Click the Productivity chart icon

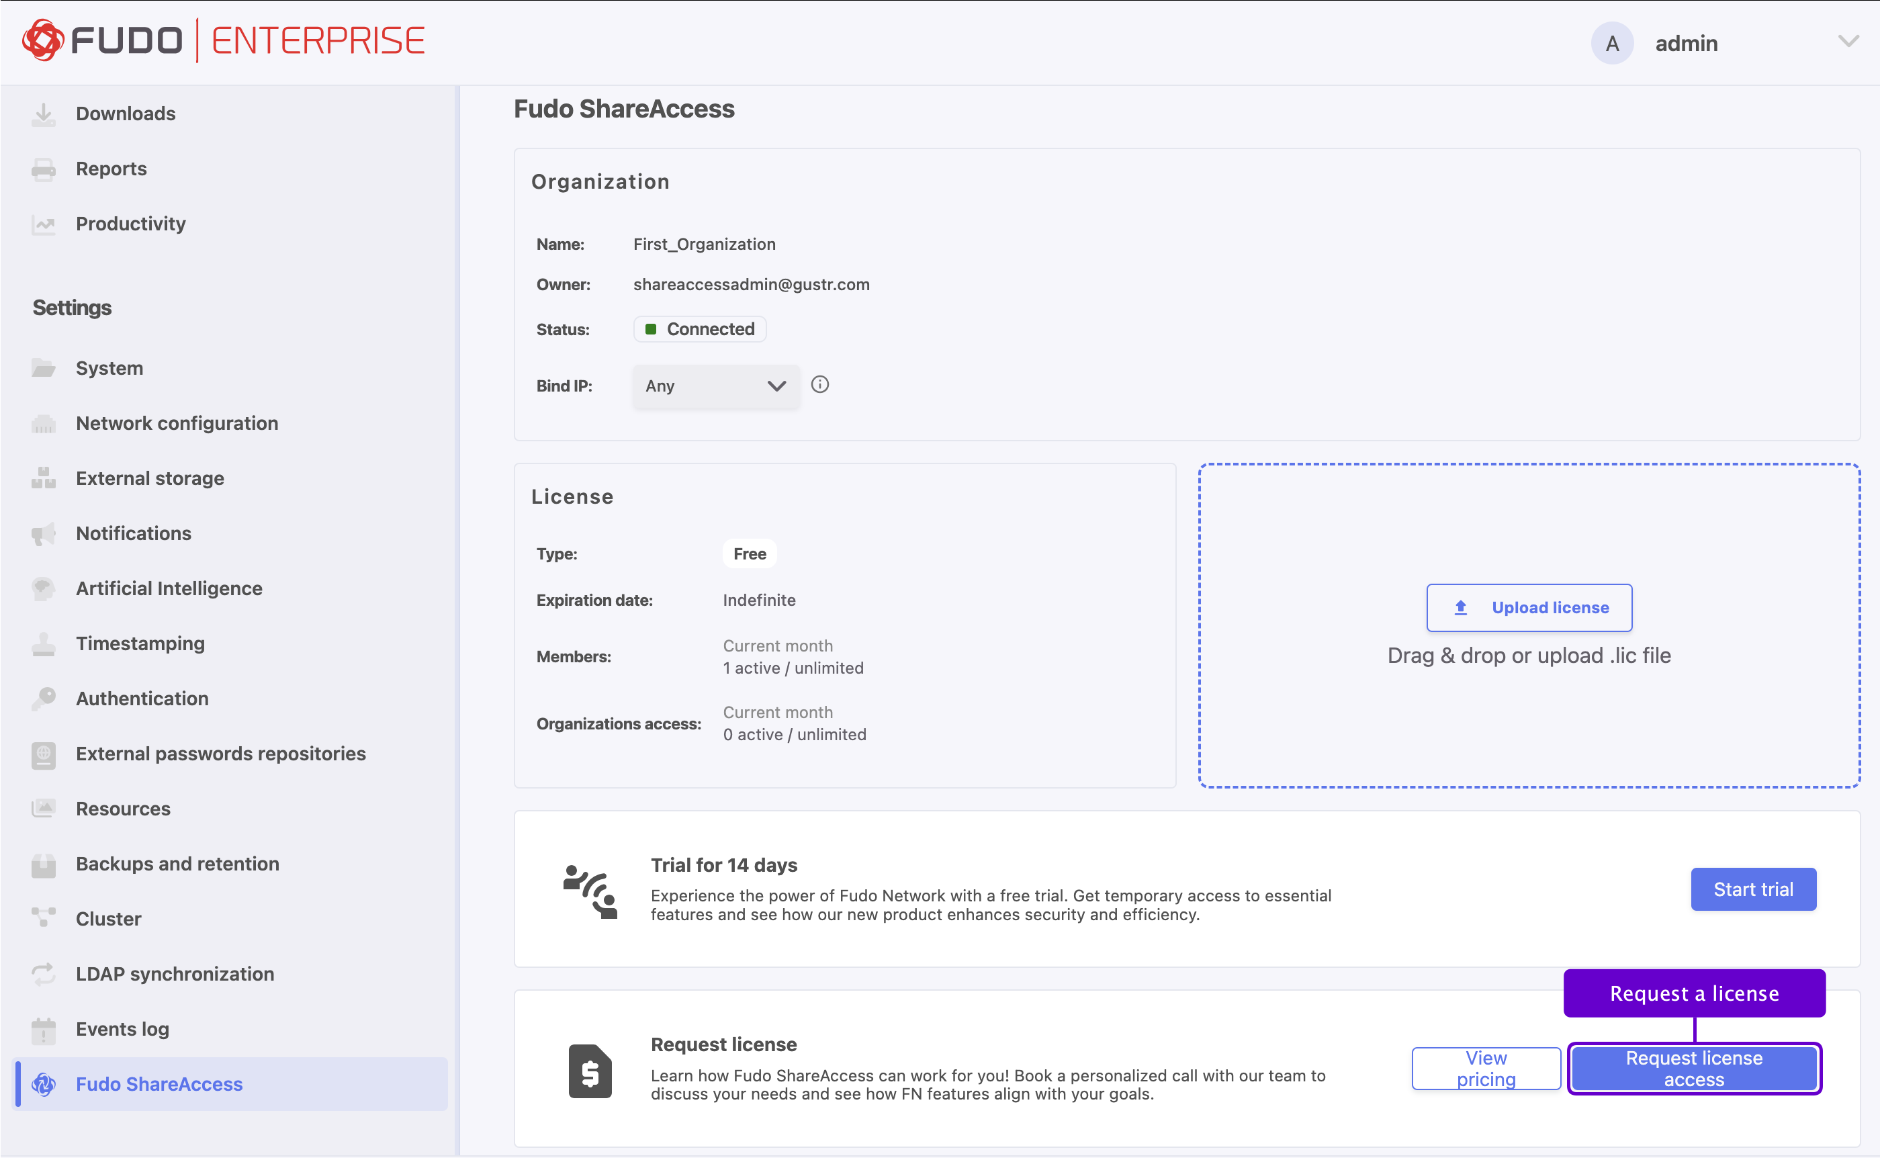coord(44,224)
